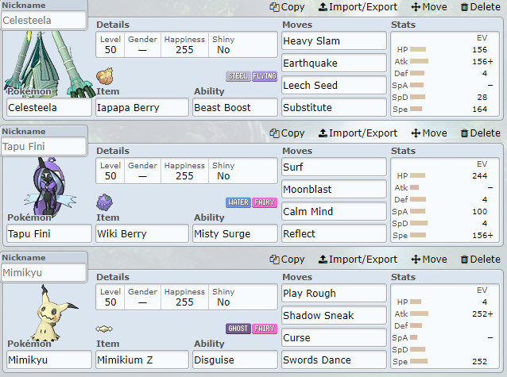Move the Tapu Fini set

(x=429, y=133)
